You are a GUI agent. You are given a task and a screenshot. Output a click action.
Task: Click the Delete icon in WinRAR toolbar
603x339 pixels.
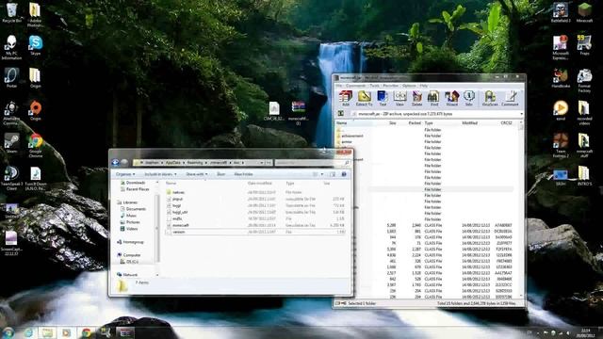point(416,98)
